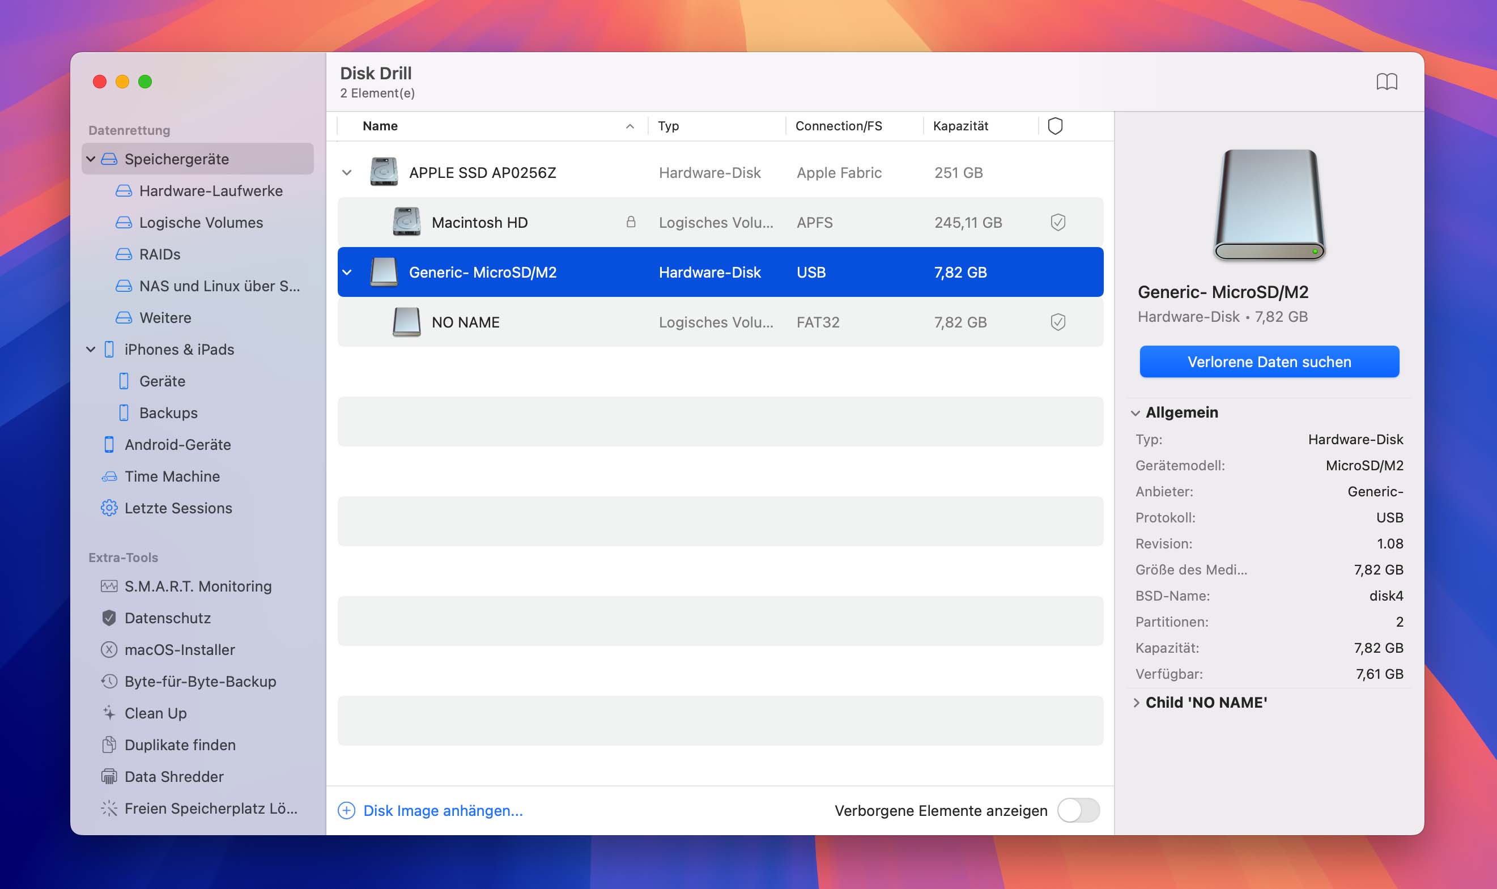The height and width of the screenshot is (889, 1497).
Task: Toggle Verborgene Elemente anzeigen switch
Action: [x=1079, y=810]
